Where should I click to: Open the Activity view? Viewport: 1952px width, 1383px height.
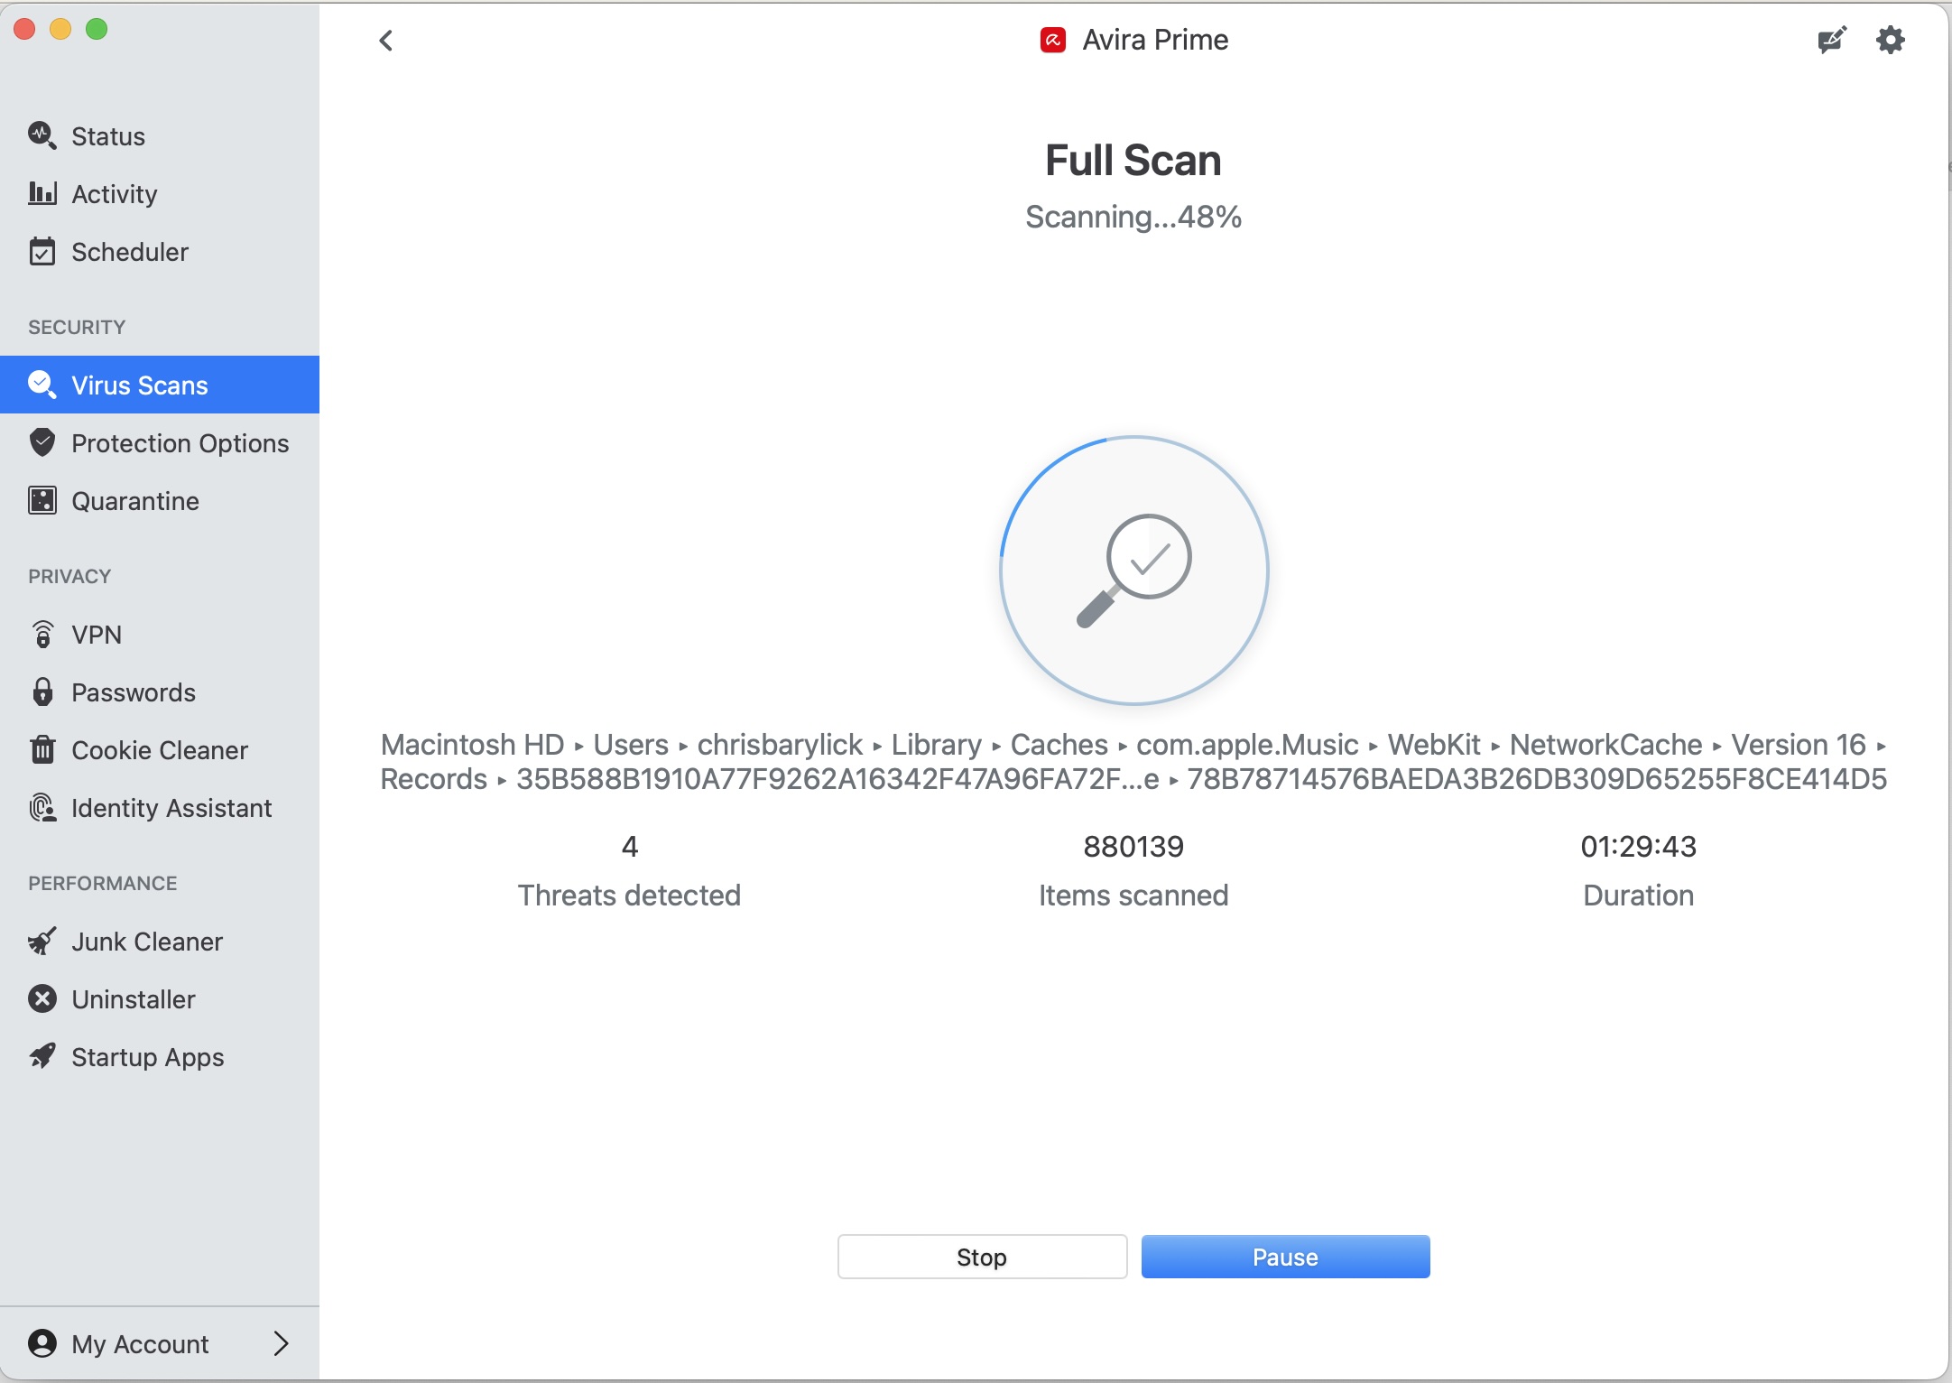pos(114,193)
